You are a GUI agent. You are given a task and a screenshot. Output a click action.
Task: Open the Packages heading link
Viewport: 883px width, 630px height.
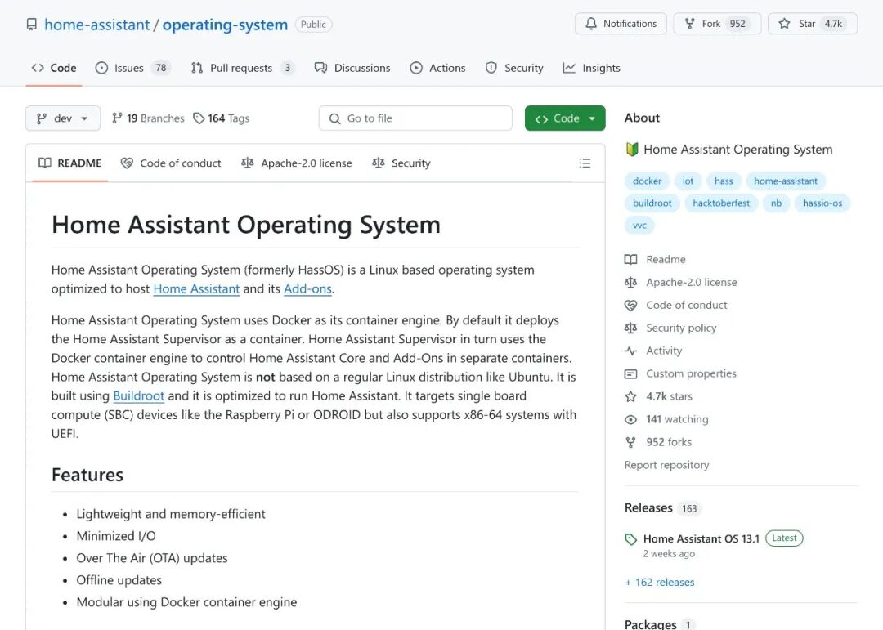tap(660, 623)
